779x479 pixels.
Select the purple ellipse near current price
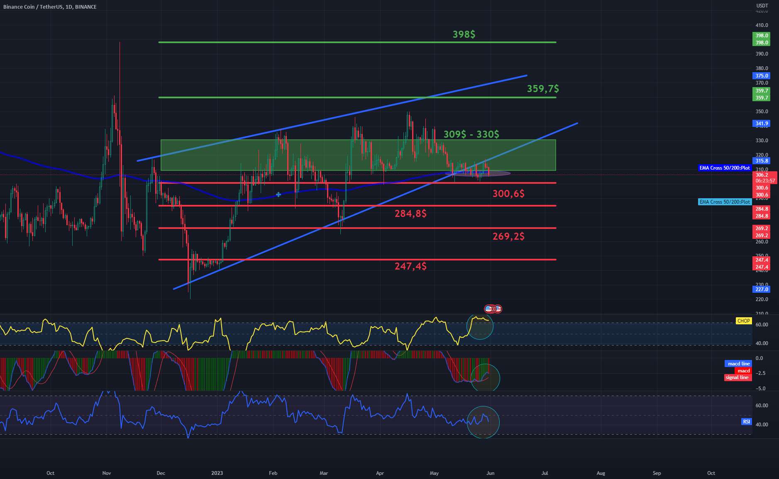click(478, 173)
